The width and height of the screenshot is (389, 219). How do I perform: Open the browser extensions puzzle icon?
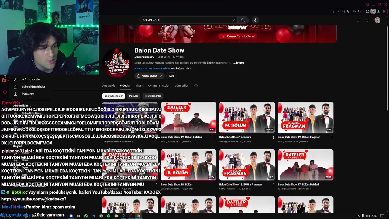(367, 11)
